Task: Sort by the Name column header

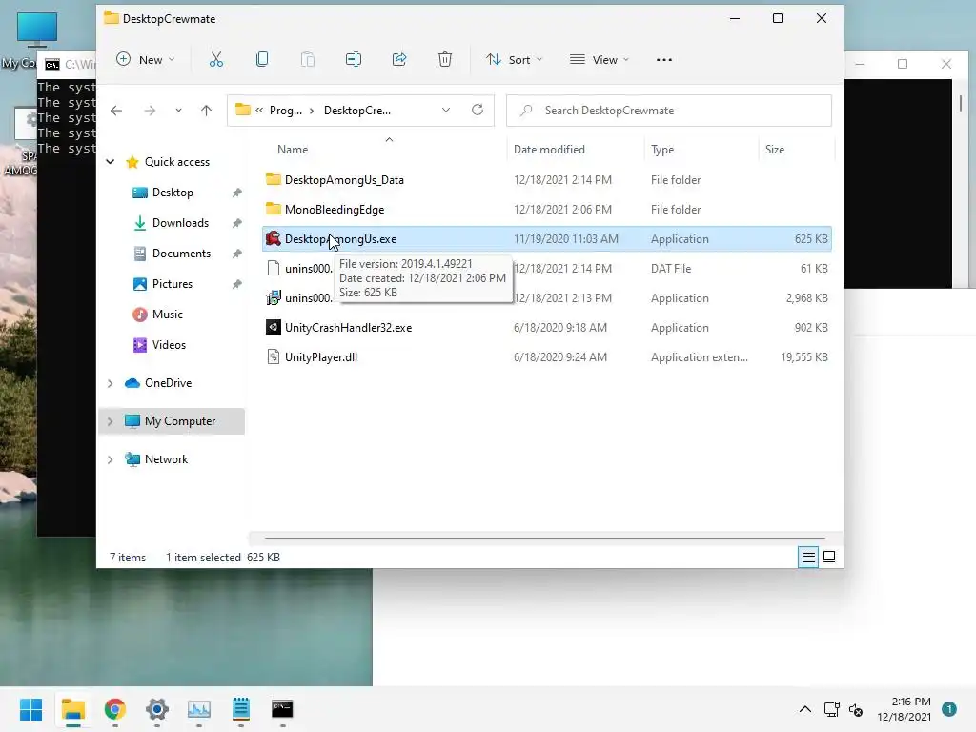Action: (x=293, y=150)
